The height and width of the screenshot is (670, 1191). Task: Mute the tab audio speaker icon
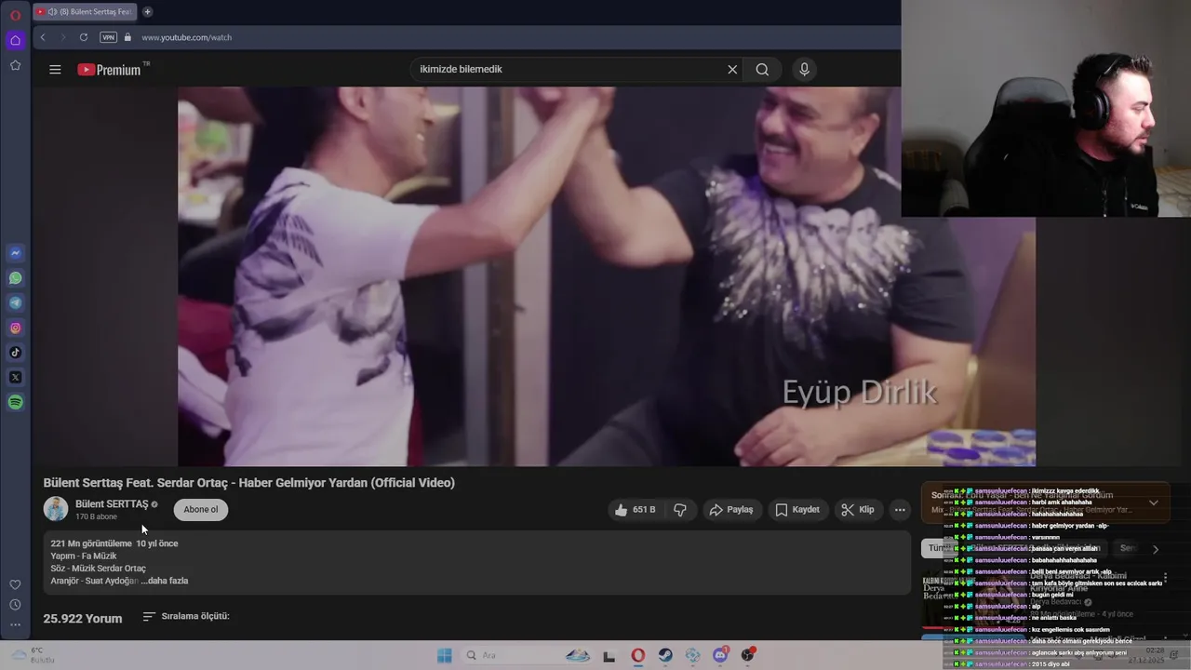coord(52,12)
